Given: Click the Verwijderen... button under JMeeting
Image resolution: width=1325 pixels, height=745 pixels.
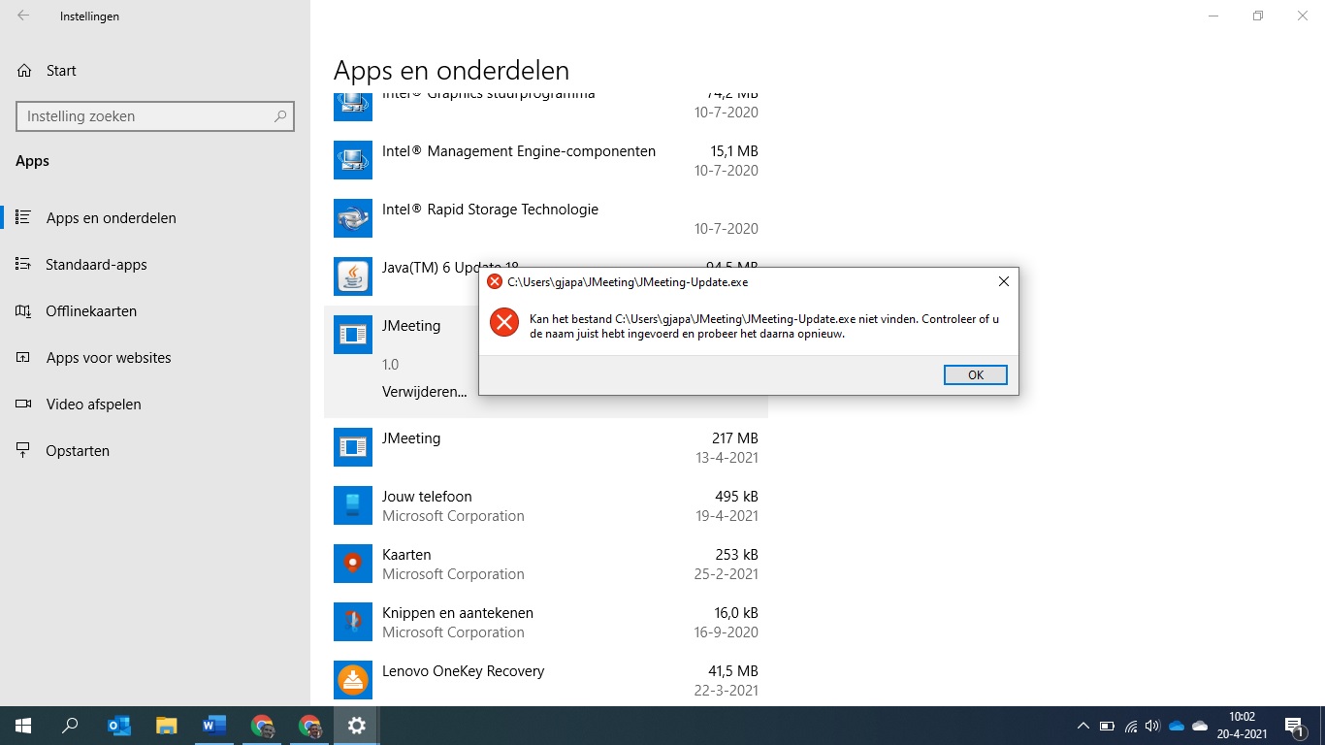Looking at the screenshot, I should (x=424, y=392).
